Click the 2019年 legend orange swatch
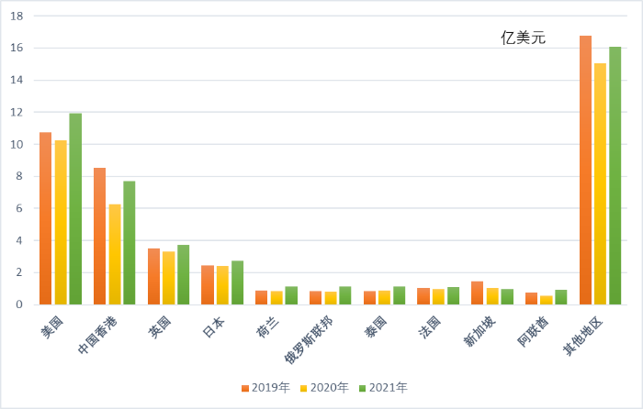 [245, 388]
